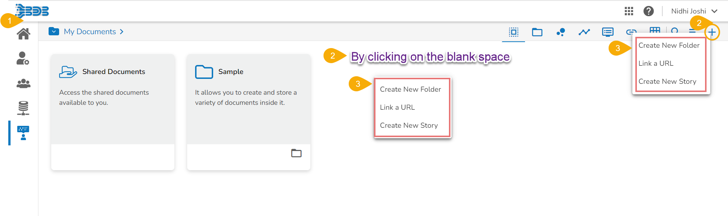Choose Create New Story in context menu
This screenshot has height=216, width=728.
(x=409, y=125)
